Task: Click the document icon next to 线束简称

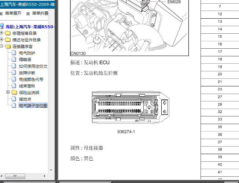Action: pos(14,86)
